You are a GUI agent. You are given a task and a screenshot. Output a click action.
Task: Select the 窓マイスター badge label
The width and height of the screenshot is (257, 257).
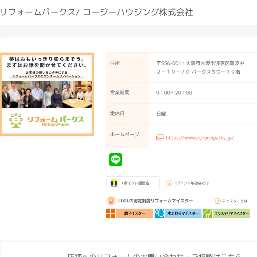pyautogui.click(x=134, y=213)
